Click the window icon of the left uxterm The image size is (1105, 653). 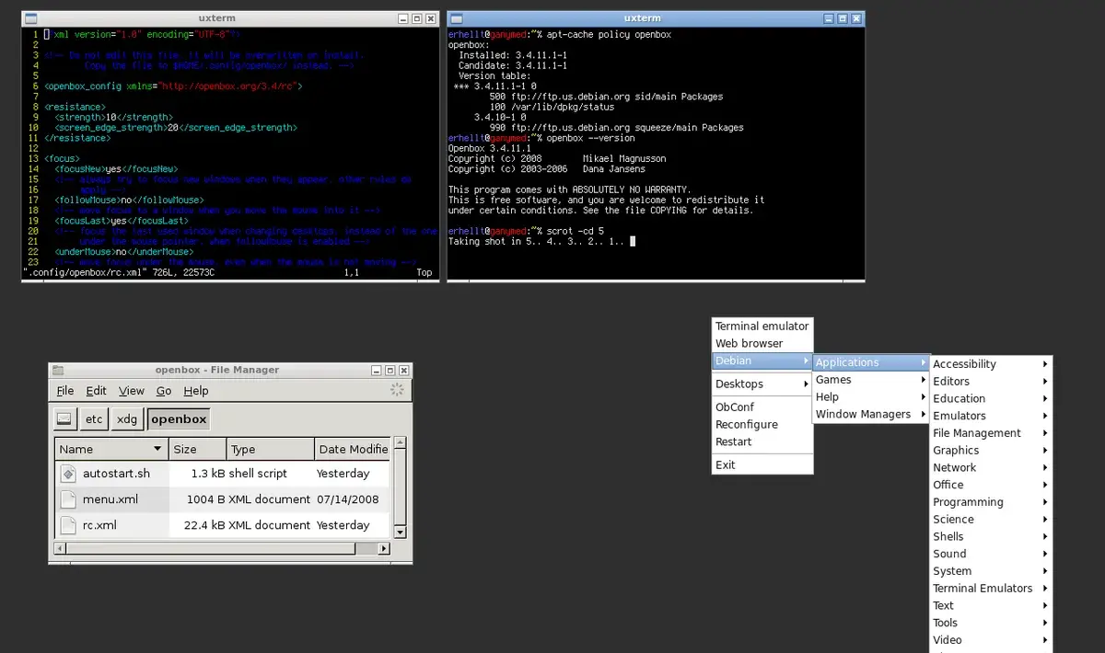click(31, 18)
